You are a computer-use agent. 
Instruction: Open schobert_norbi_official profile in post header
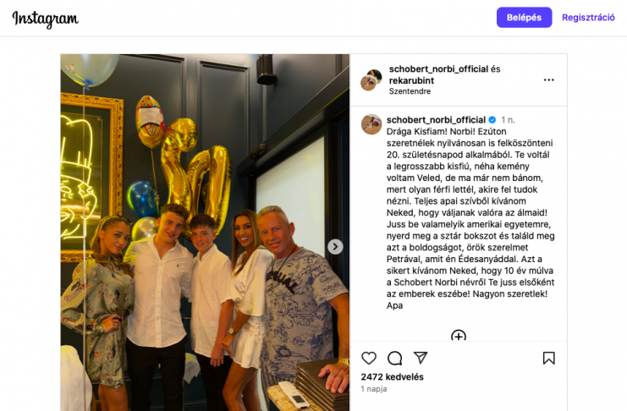438,68
